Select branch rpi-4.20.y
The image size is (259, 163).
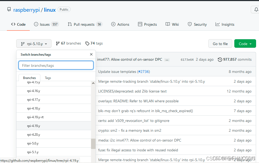tap(54, 134)
